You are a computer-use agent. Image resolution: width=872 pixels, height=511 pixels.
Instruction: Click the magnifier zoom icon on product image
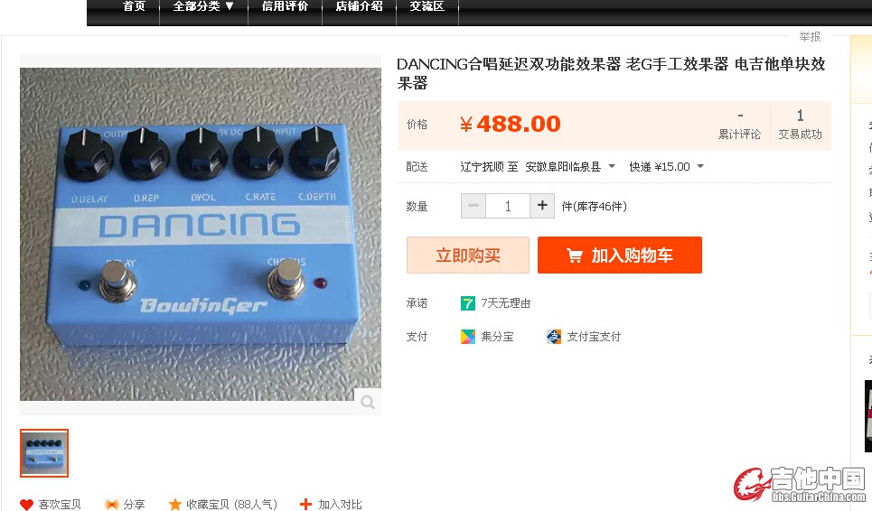click(x=368, y=402)
